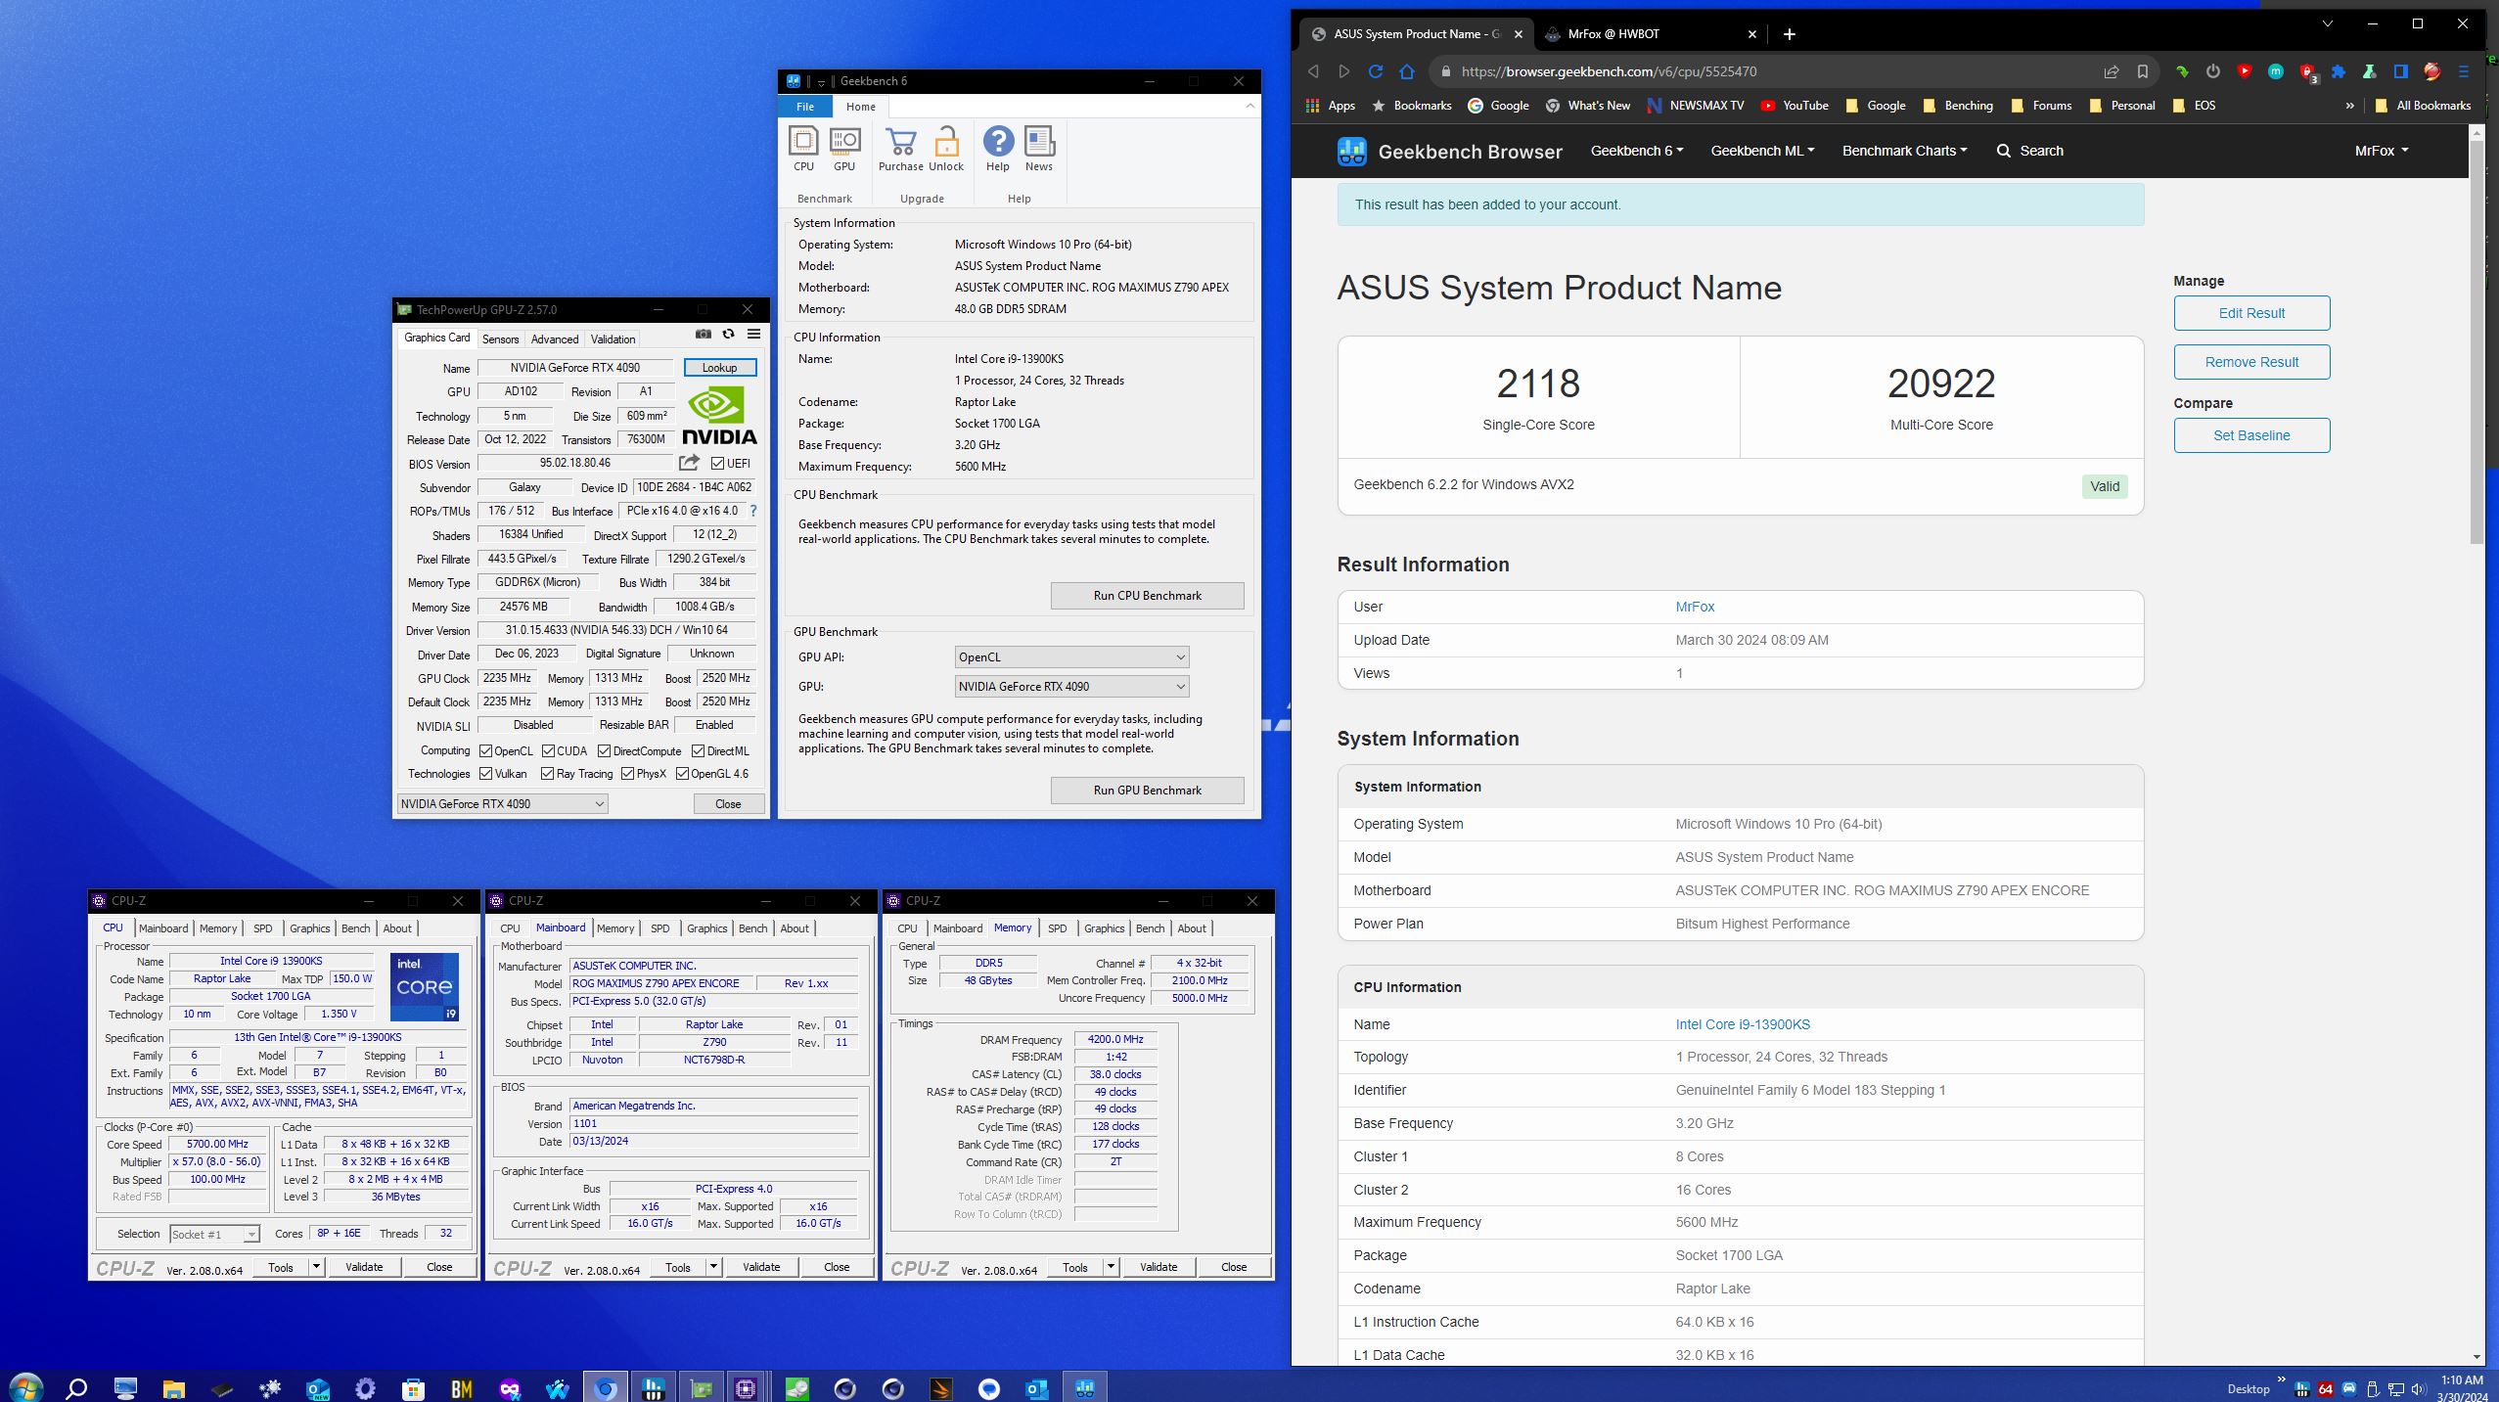Click the GPU-Z refresh icon

click(728, 335)
